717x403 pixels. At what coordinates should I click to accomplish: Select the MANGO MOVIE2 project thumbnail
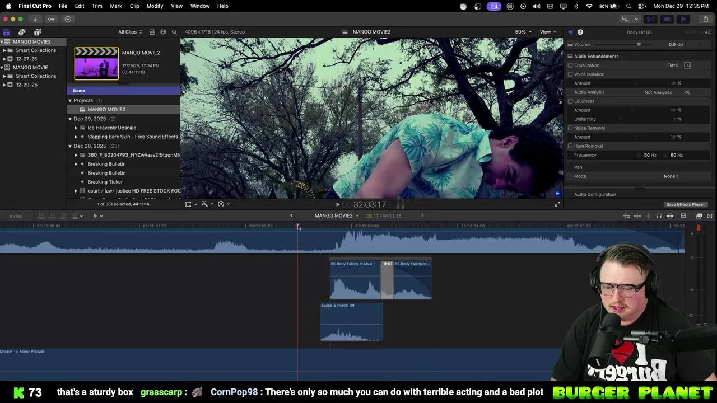tap(96, 63)
